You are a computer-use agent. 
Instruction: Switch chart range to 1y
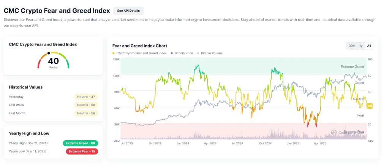(361, 46)
